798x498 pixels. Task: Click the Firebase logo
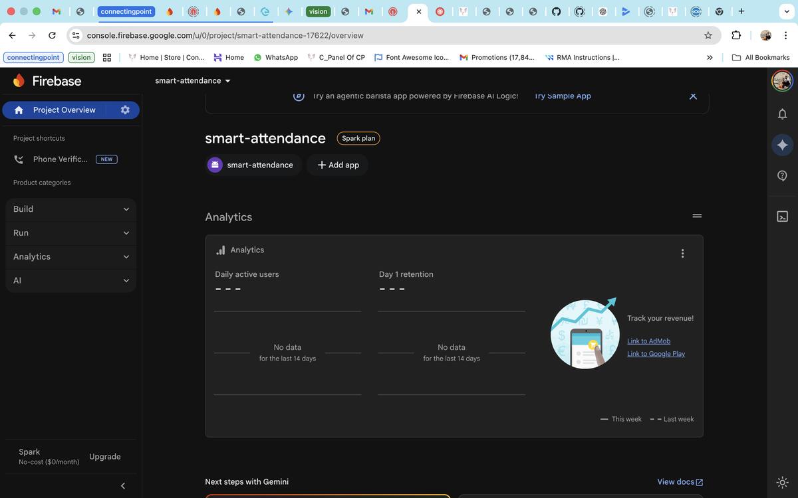(47, 81)
